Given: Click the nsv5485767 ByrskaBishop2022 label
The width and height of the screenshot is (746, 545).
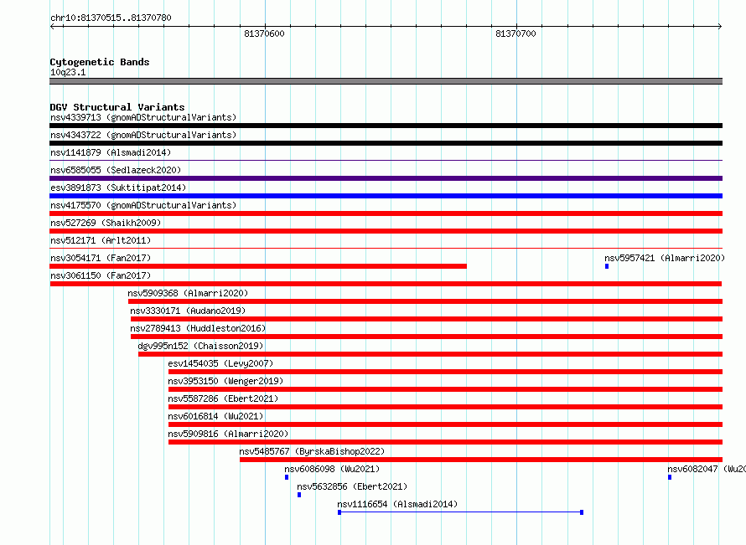Looking at the screenshot, I should [x=312, y=451].
